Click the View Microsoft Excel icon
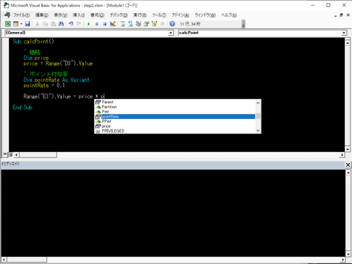352x264 pixels. [8, 24]
